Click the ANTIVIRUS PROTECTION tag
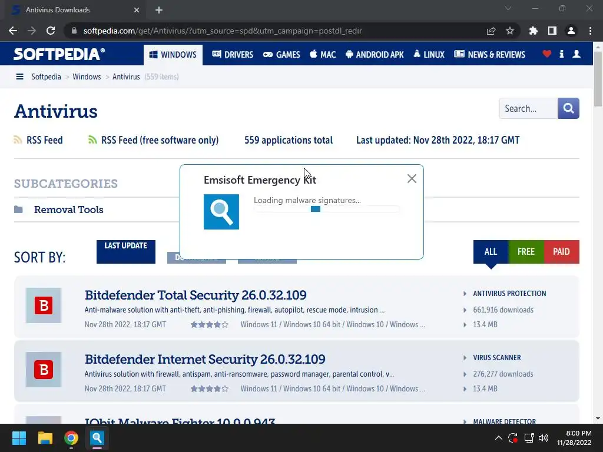This screenshot has width=603, height=452. tap(509, 294)
